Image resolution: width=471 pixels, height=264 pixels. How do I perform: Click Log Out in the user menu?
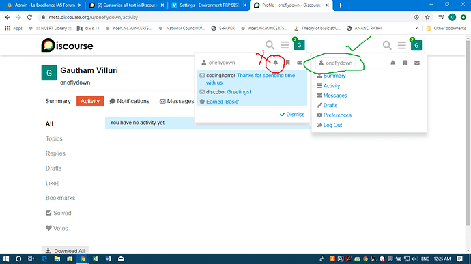pos(330,125)
